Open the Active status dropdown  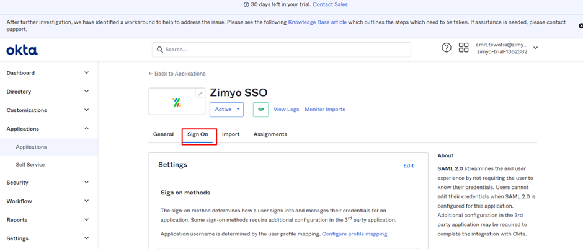(x=226, y=110)
